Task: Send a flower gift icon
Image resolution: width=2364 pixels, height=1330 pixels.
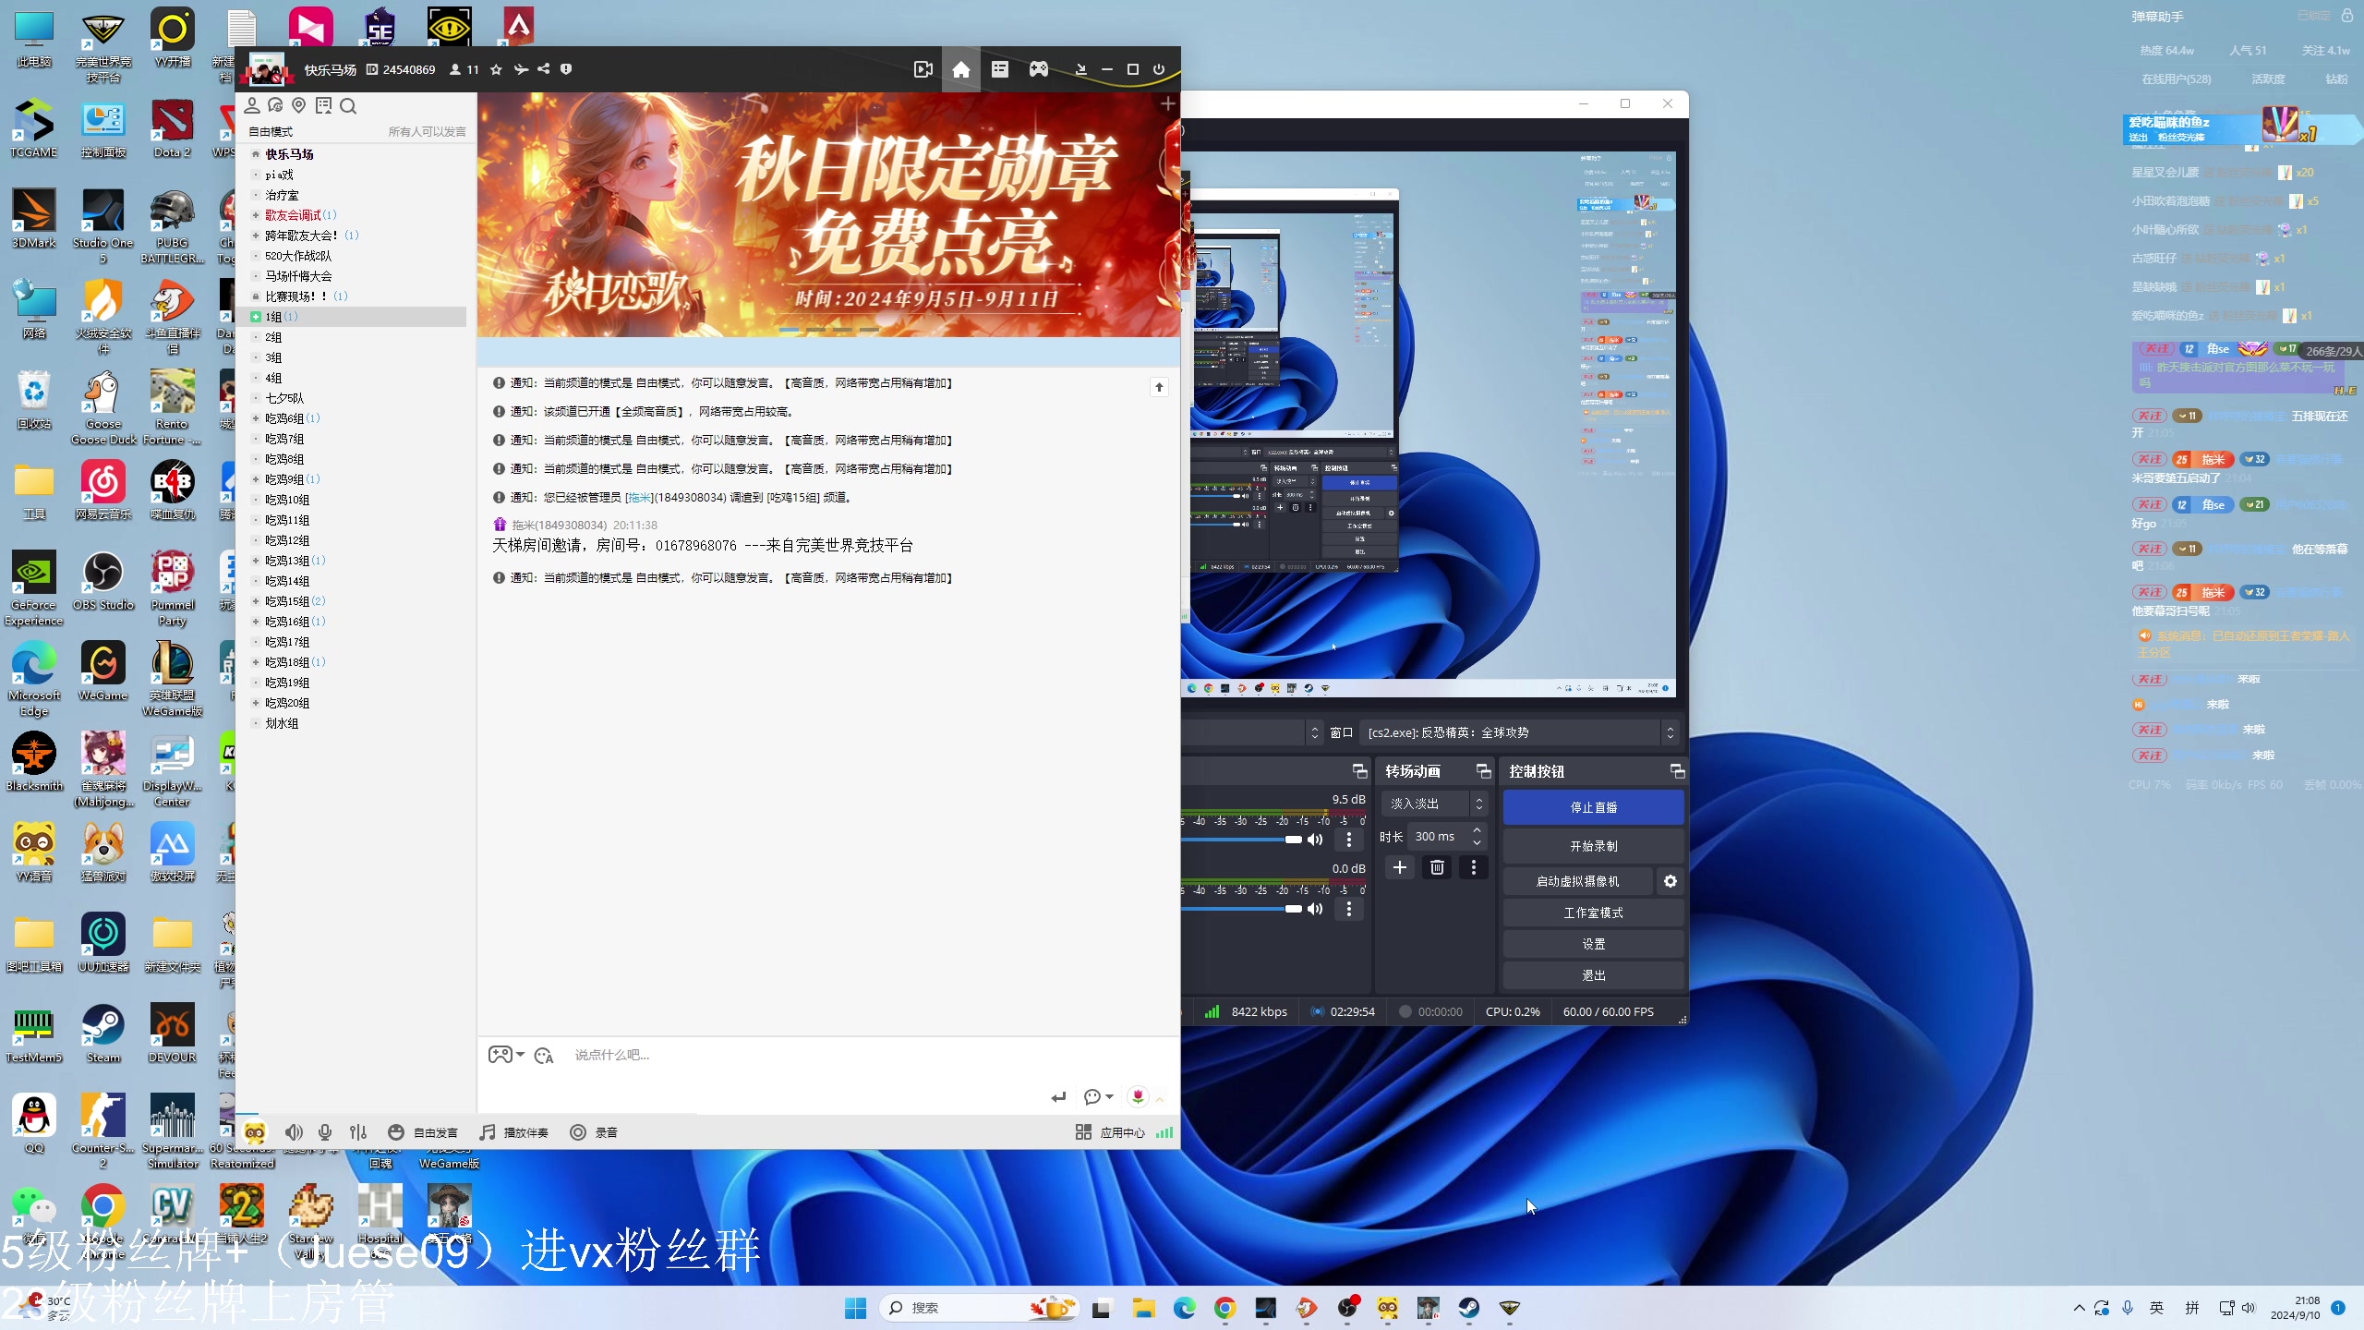Action: click(1138, 1096)
